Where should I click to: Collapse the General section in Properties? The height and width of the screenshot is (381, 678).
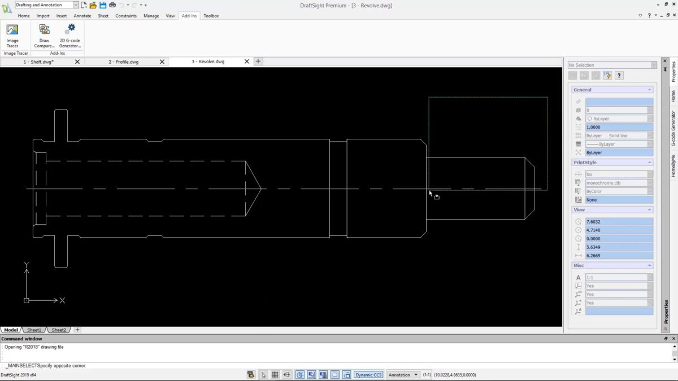pyautogui.click(x=649, y=90)
